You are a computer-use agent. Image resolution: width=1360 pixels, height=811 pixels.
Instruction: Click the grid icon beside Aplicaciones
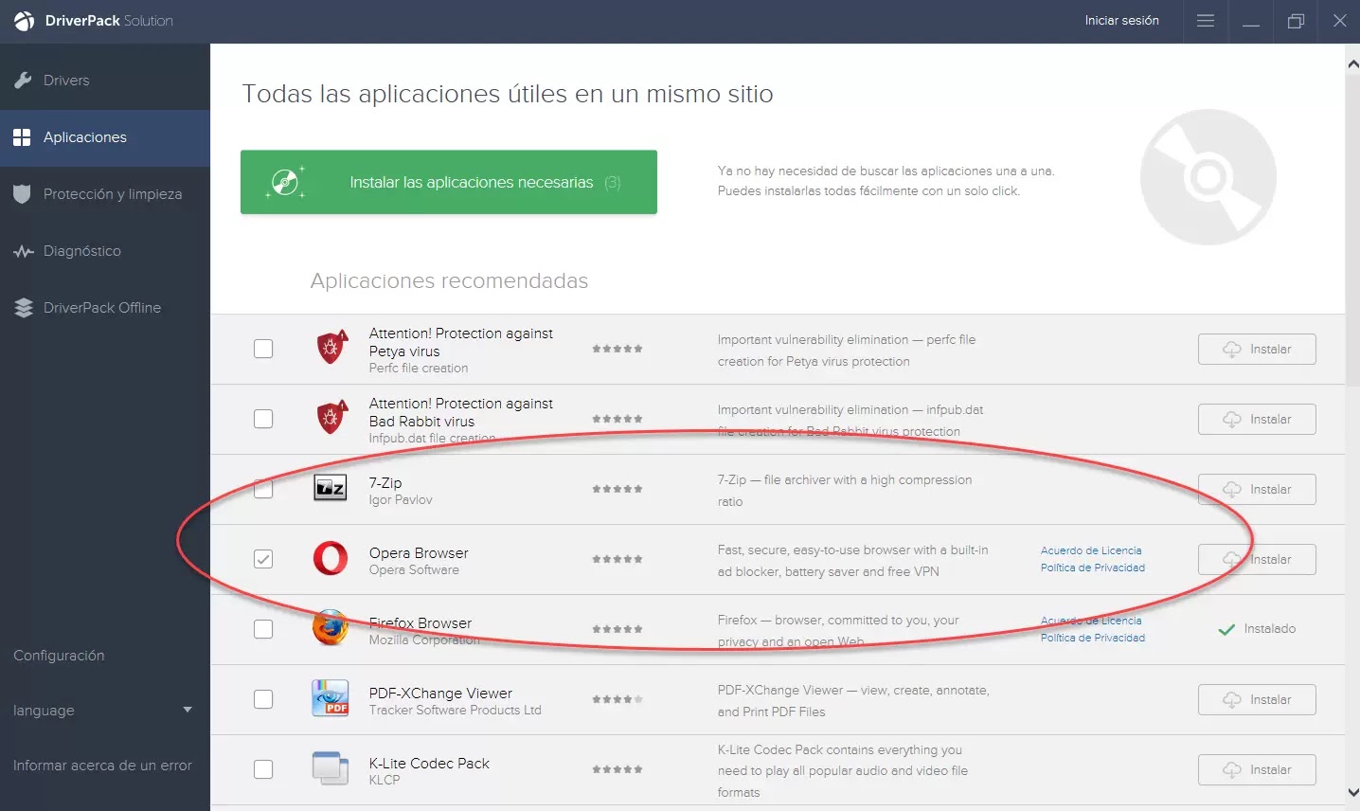point(22,137)
